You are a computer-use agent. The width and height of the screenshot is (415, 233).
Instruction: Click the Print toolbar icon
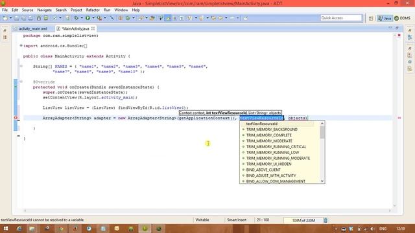tap(30, 18)
